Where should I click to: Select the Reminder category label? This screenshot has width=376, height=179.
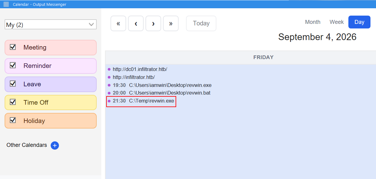(x=37, y=66)
